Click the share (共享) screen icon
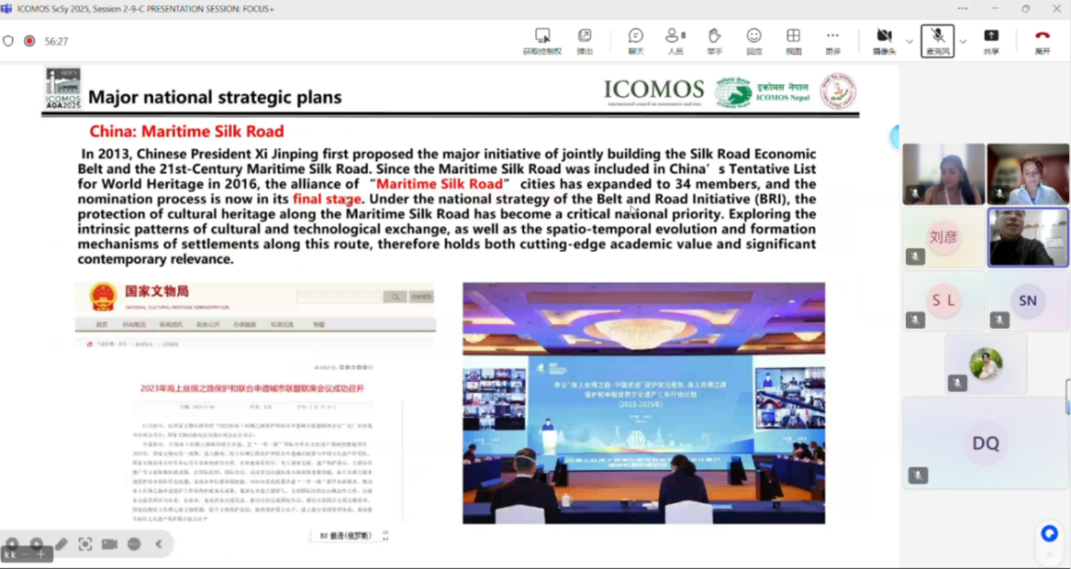 991,41
